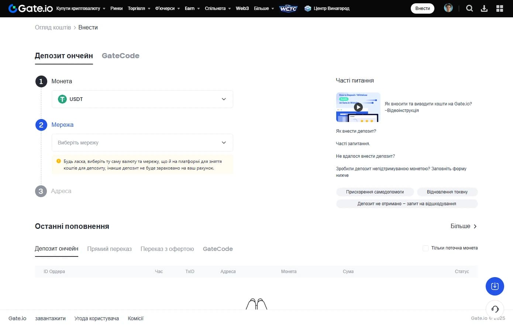Select Депозит ончейн history tab
This screenshot has width=513, height=325.
(56, 249)
